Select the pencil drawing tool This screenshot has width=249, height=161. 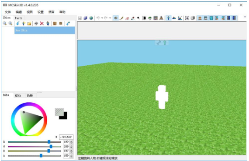pyautogui.click(x=121, y=18)
